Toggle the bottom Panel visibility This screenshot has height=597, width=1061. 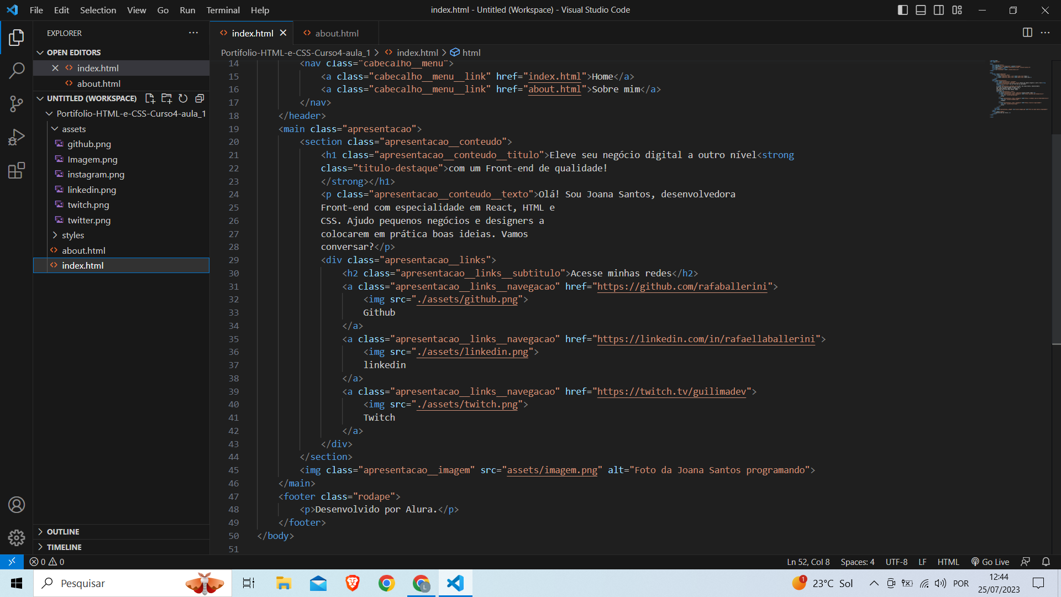(x=921, y=10)
